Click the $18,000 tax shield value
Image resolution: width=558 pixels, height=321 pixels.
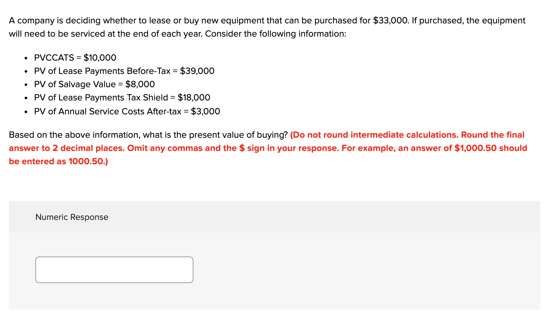pyautogui.click(x=194, y=97)
